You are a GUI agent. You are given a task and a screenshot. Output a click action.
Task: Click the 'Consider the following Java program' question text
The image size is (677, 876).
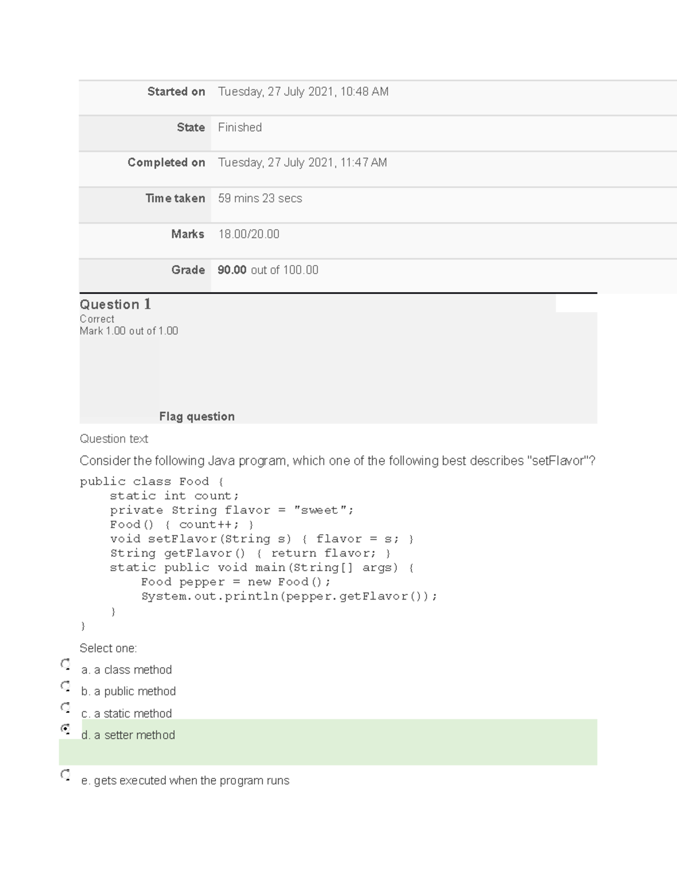(337, 461)
